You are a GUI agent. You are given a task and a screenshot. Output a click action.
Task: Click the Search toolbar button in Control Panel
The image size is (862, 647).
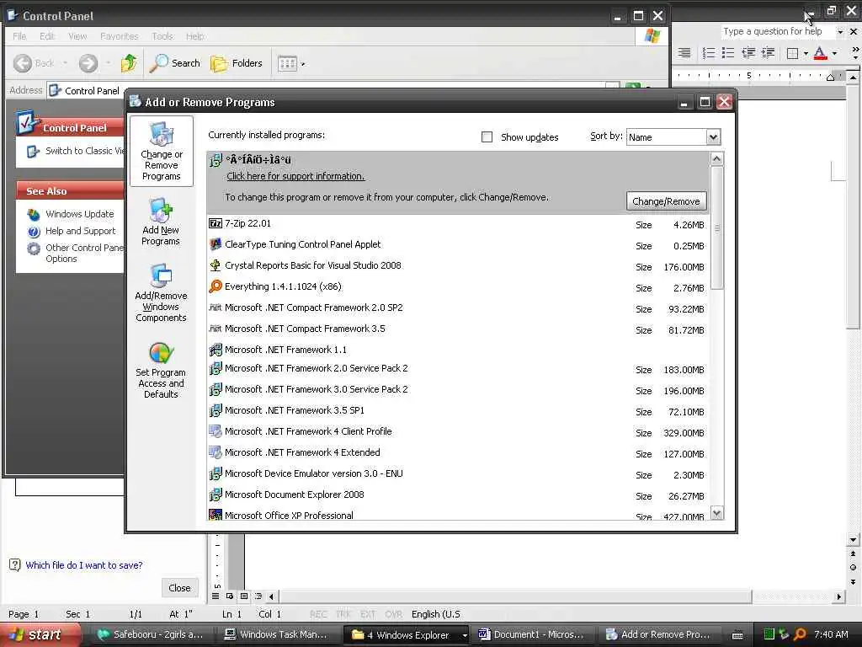[175, 63]
